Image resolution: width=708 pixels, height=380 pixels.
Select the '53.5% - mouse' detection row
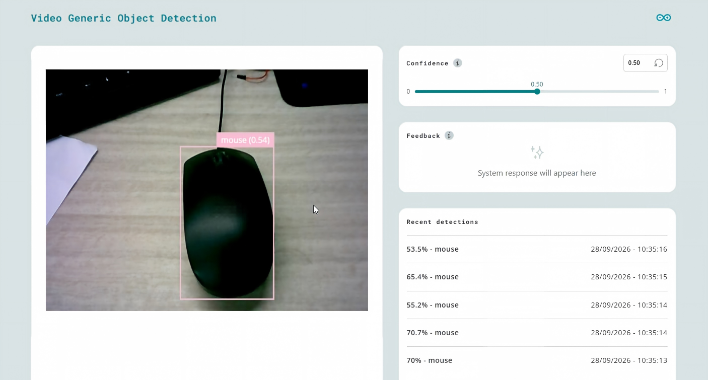[537, 249]
